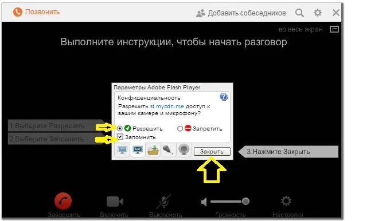Turn on video with the camera Включить icon
The image size is (390, 221).
115,202
